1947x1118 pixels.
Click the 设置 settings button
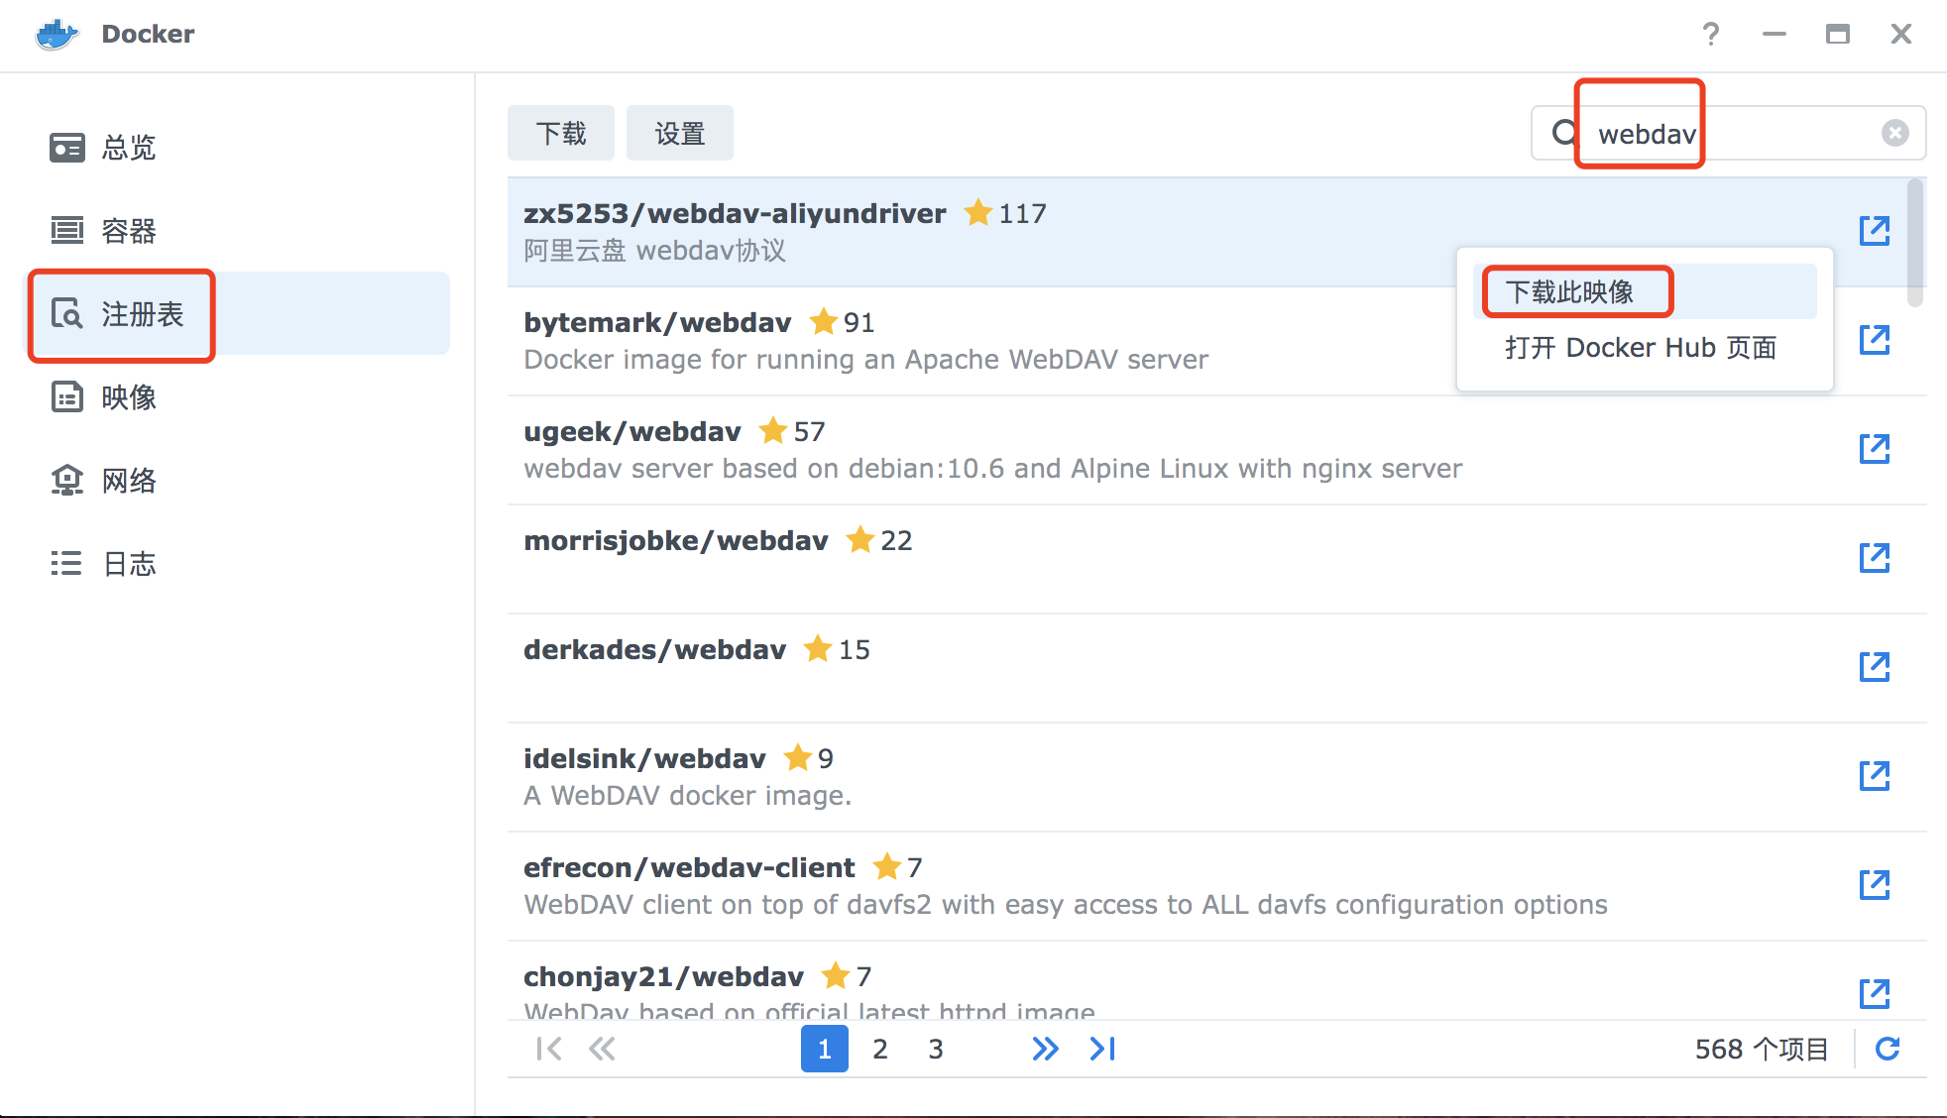tap(680, 133)
